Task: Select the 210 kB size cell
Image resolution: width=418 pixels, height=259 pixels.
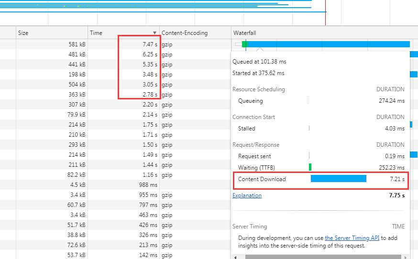Action: [52, 135]
